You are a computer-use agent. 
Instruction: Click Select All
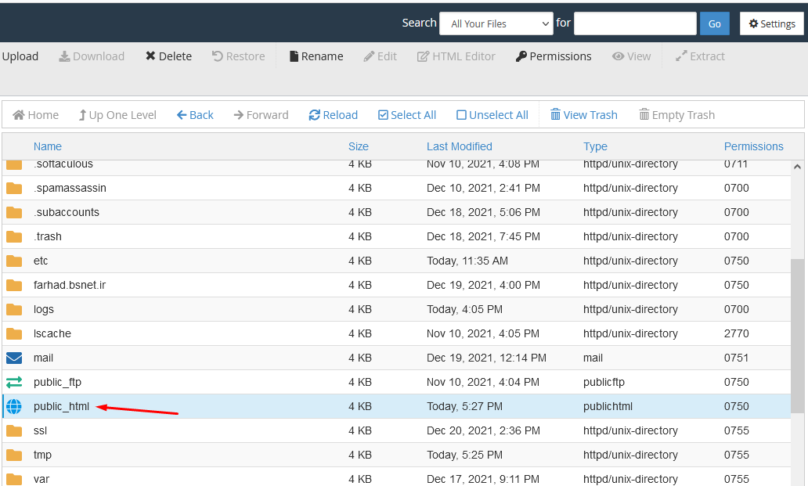tap(407, 115)
